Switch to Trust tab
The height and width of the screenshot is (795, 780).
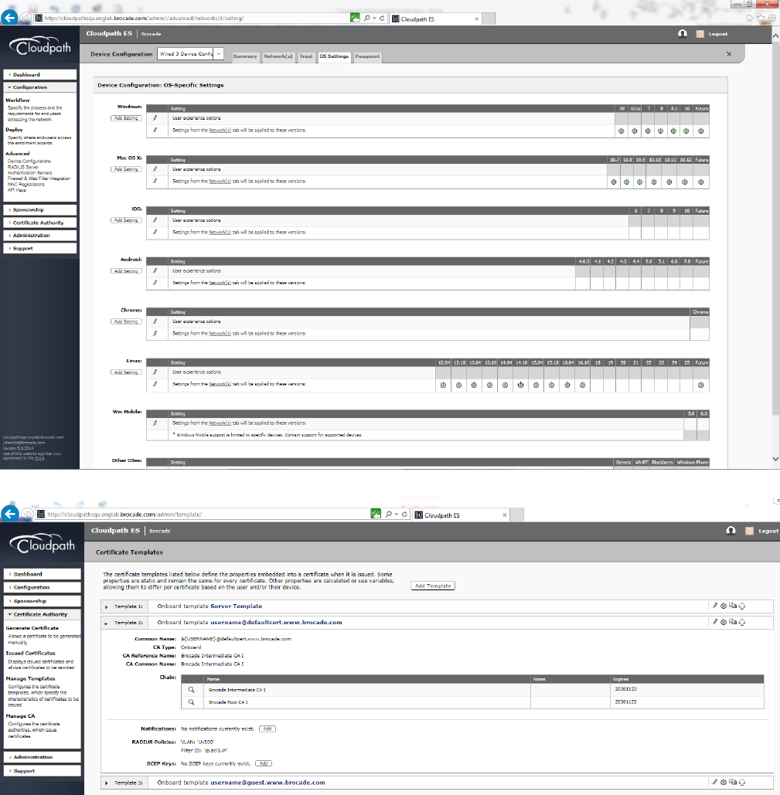pyautogui.click(x=306, y=56)
